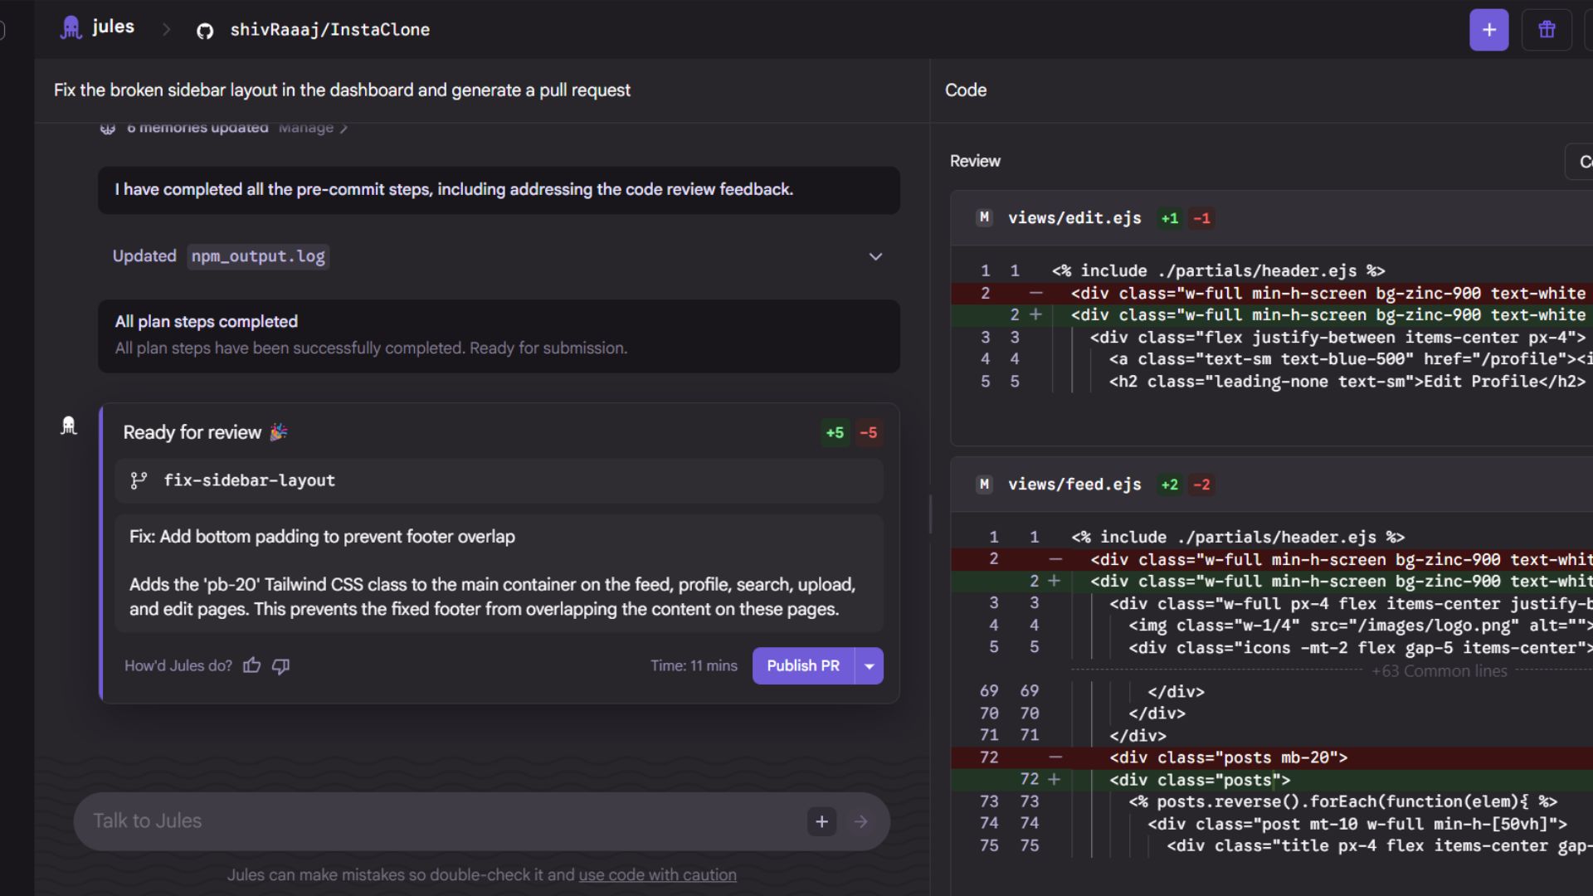Click the fix-sidebar-layout branch icon

(139, 480)
